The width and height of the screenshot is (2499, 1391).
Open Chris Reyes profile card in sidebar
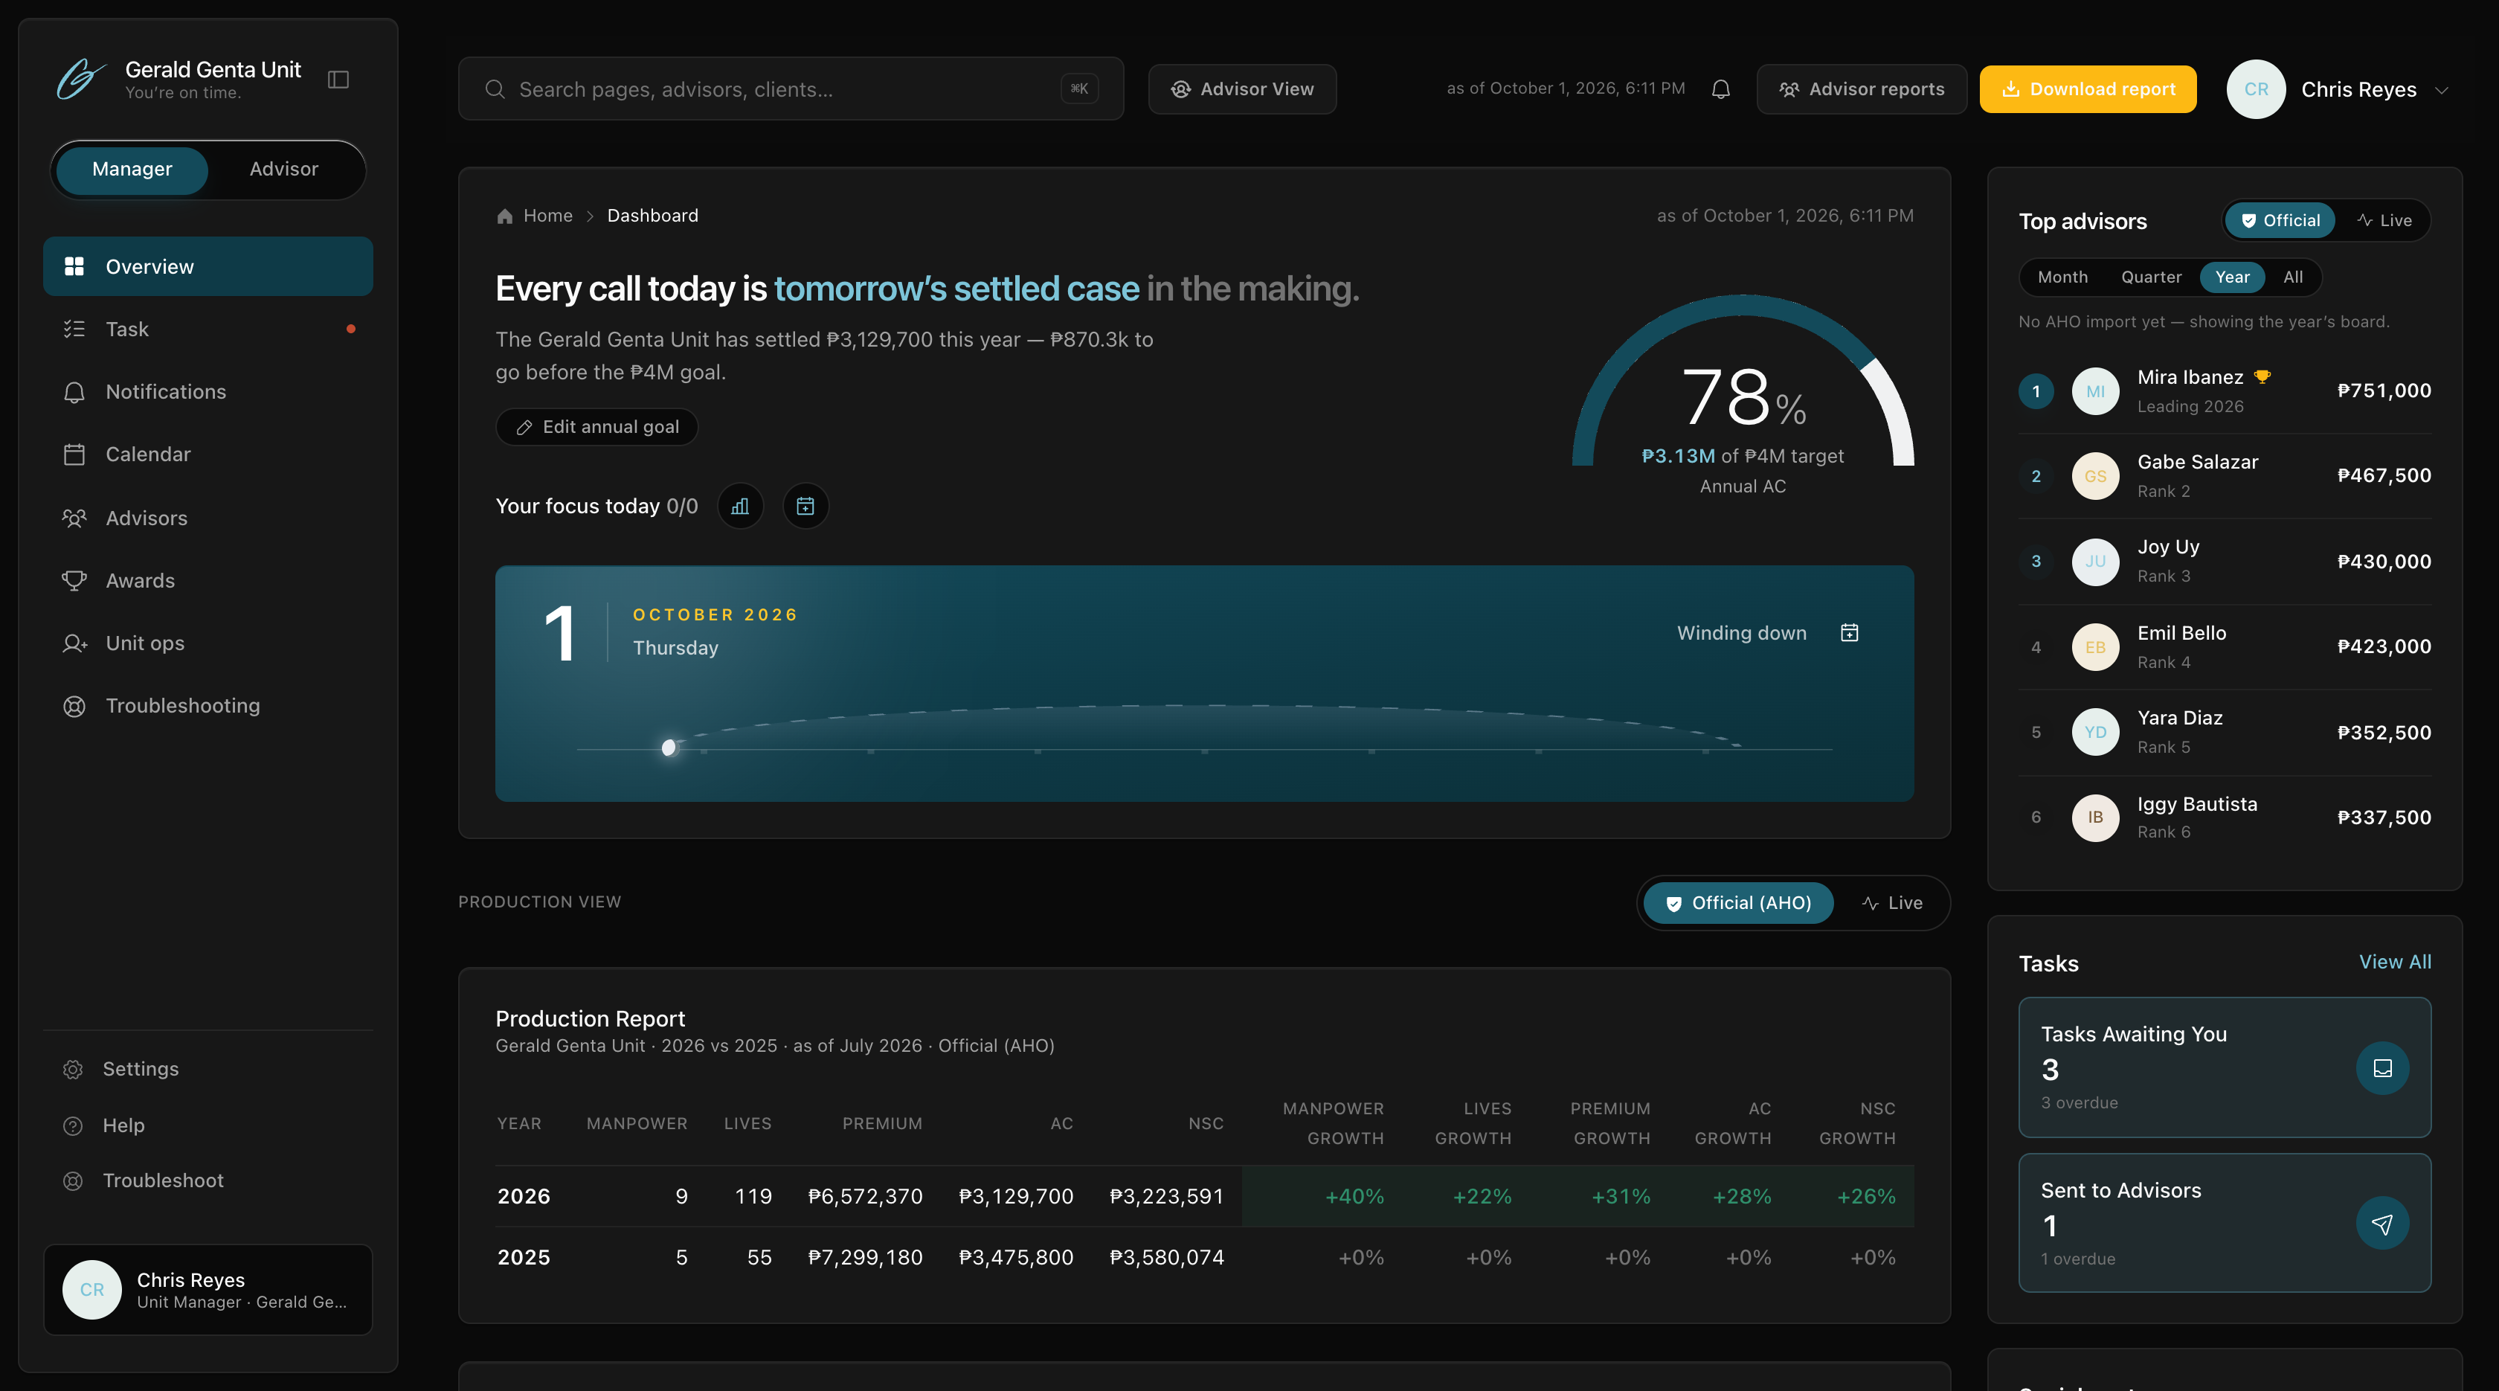pyautogui.click(x=208, y=1289)
